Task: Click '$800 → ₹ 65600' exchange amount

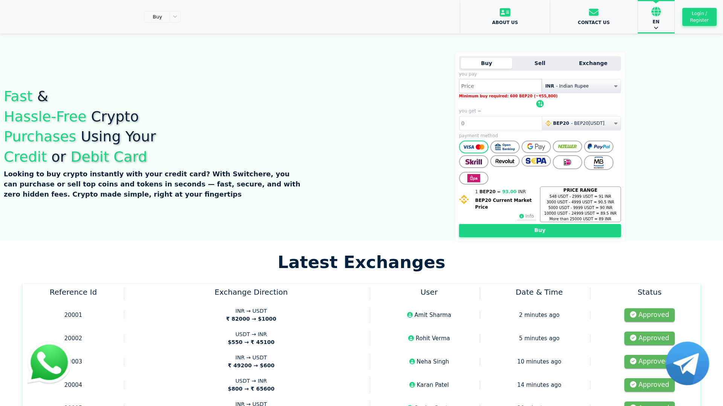Action: tap(251, 389)
